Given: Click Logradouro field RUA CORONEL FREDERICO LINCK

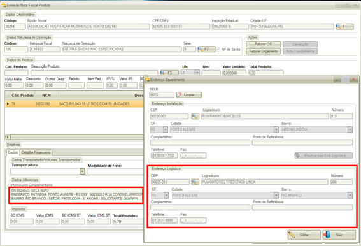Looking at the screenshot, I should click(264, 182).
